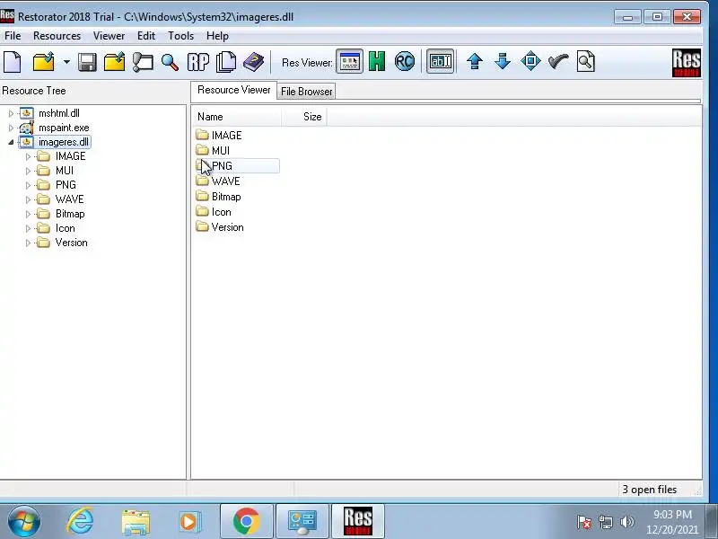
Task: Expand the MUI folder in Resource Tree
Action: coord(28,171)
